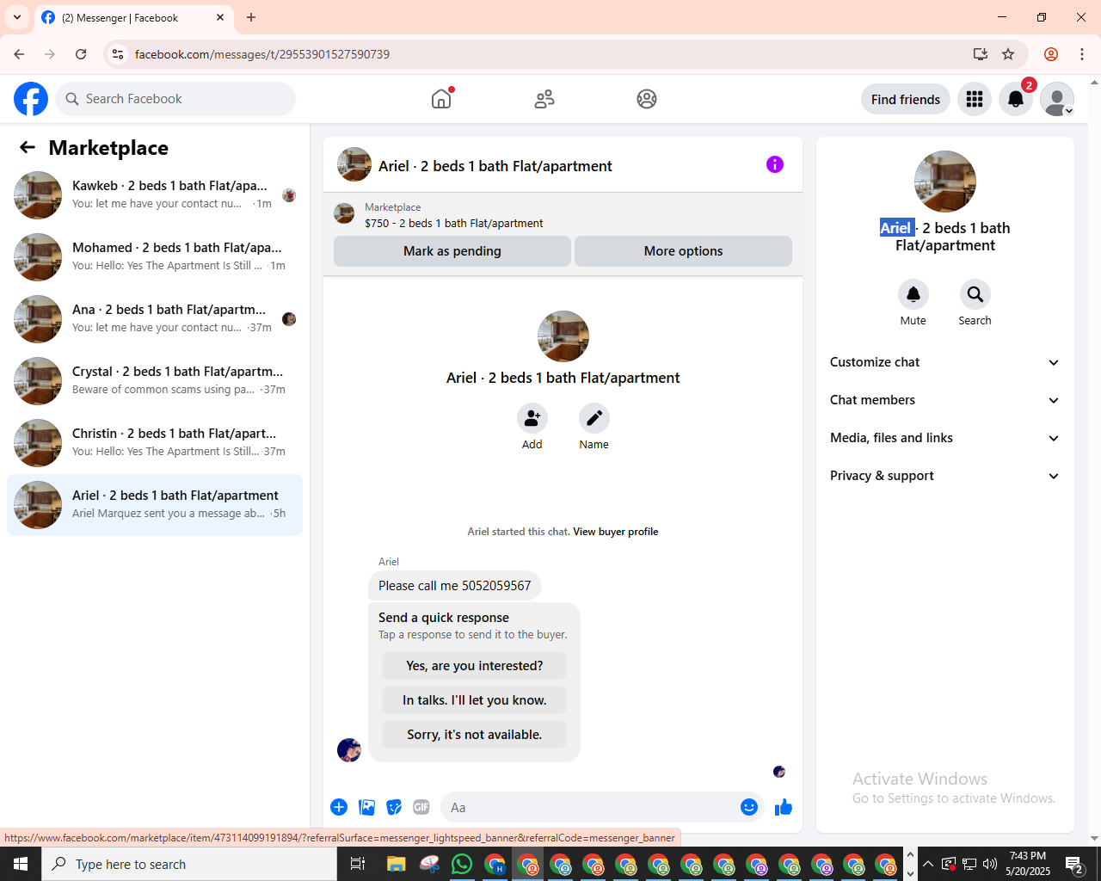This screenshot has height=881, width=1101.
Task: Edit the chat name with pencil icon
Action: (x=594, y=418)
